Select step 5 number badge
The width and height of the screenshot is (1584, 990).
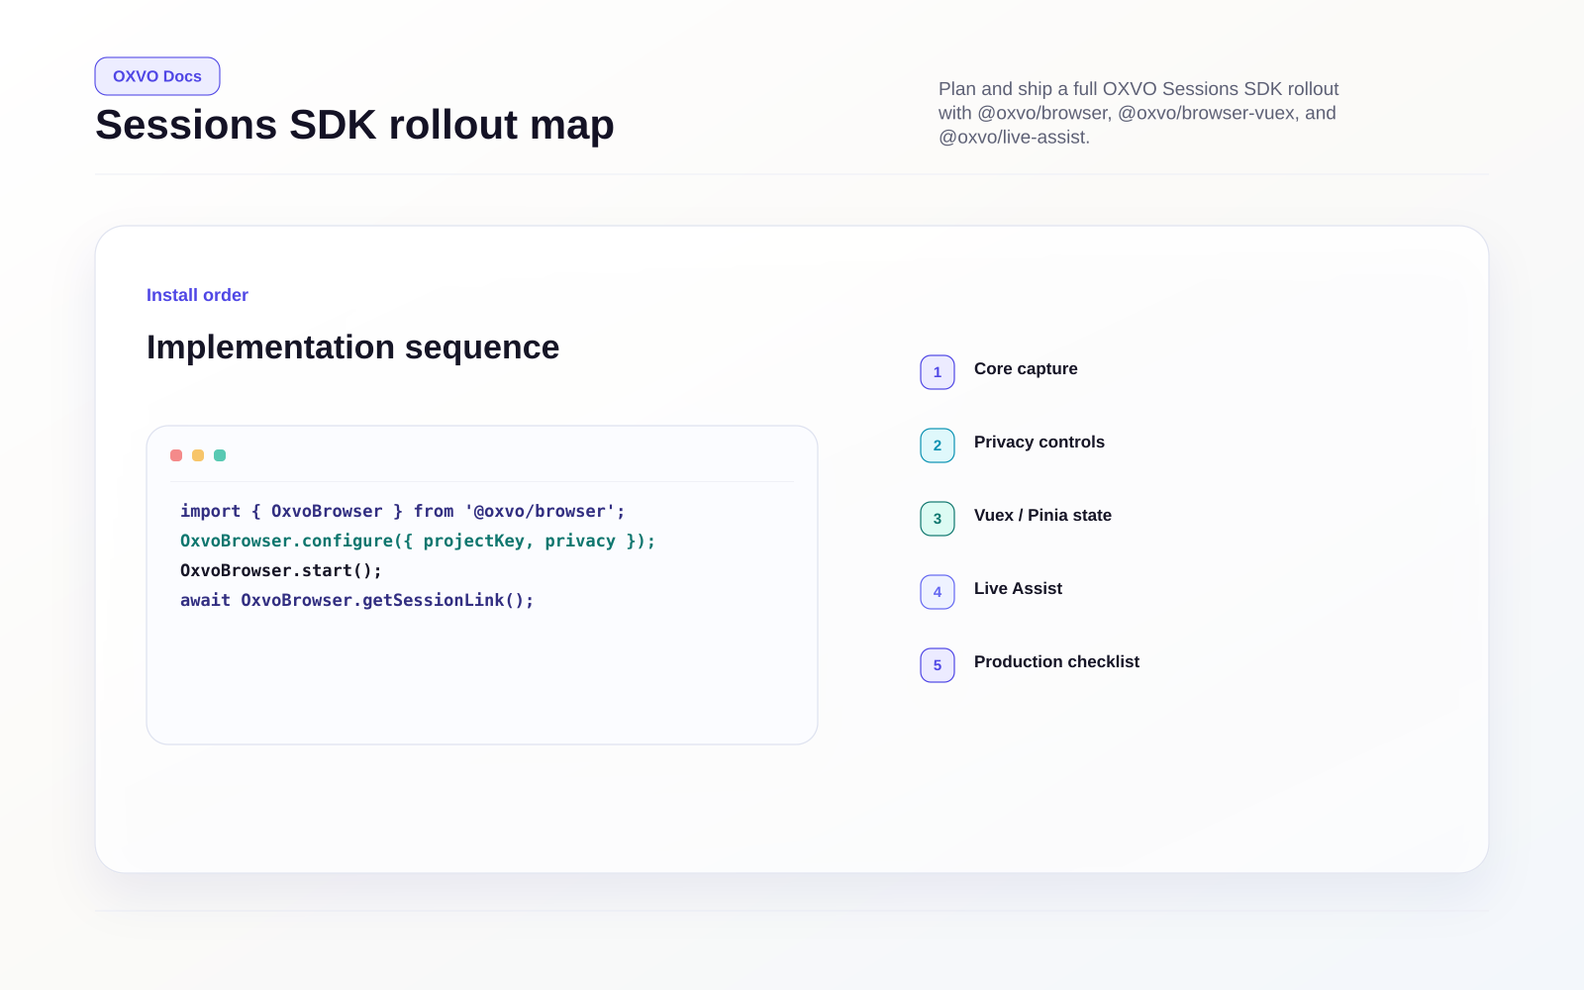pos(938,665)
